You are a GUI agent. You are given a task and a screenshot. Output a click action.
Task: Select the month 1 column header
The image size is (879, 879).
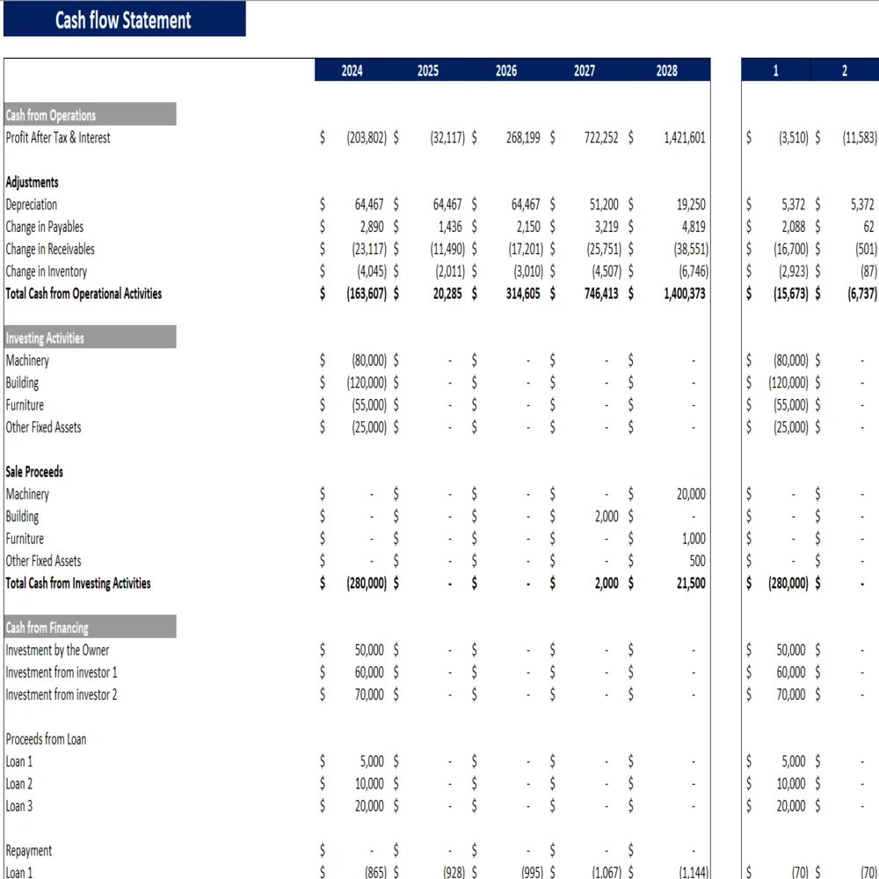point(775,71)
